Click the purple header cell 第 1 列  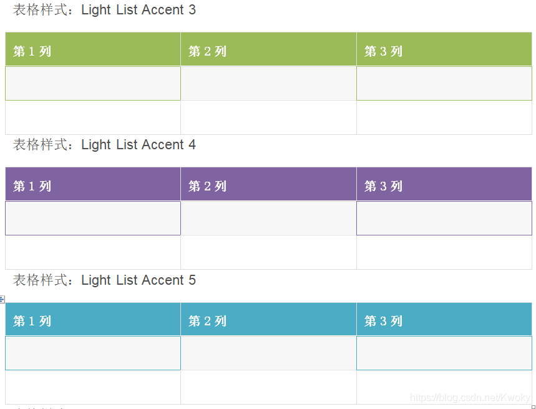click(x=93, y=185)
